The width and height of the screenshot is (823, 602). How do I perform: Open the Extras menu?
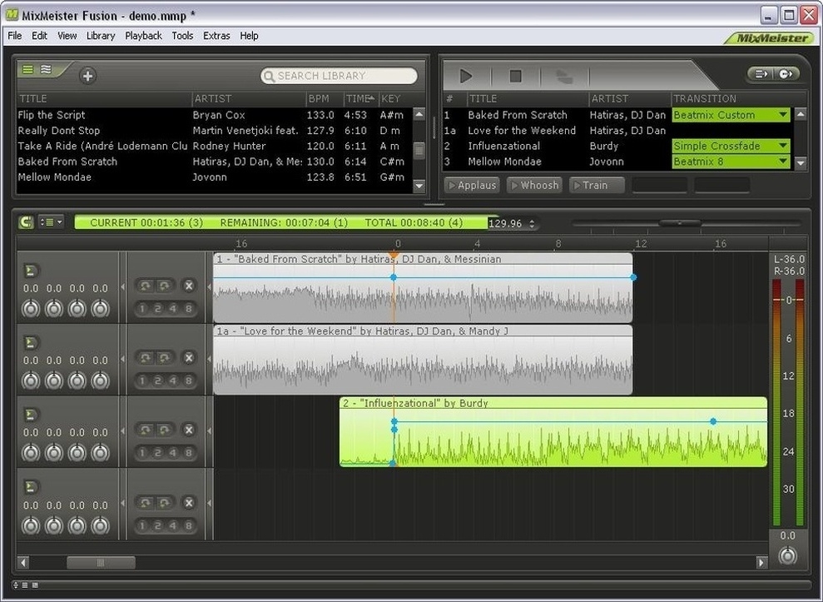coord(216,36)
